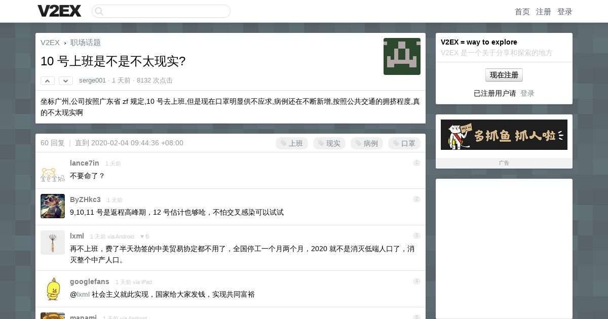Open the manami username link
Image resolution: width=608 pixels, height=319 pixels.
(83, 317)
